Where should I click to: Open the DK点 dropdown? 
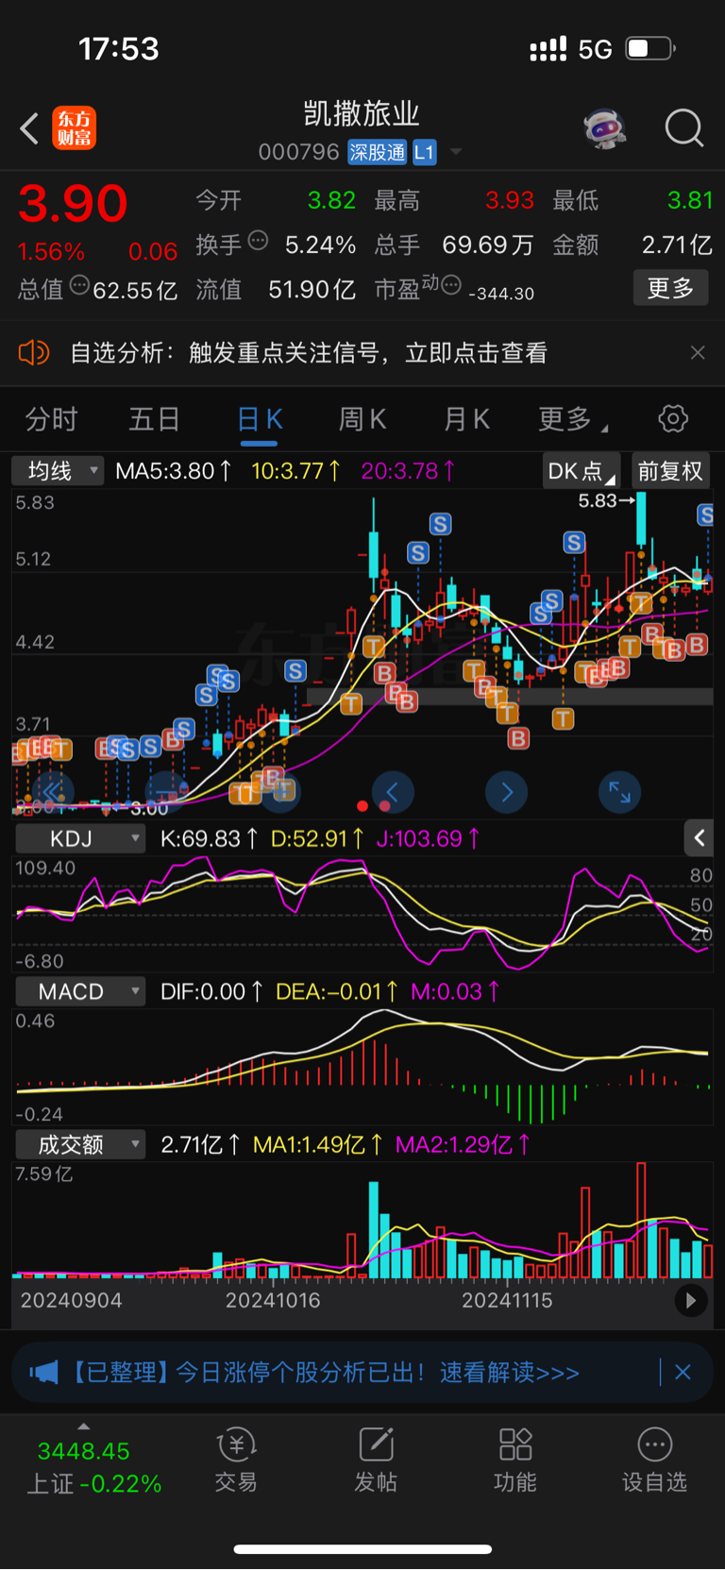pyautogui.click(x=581, y=470)
